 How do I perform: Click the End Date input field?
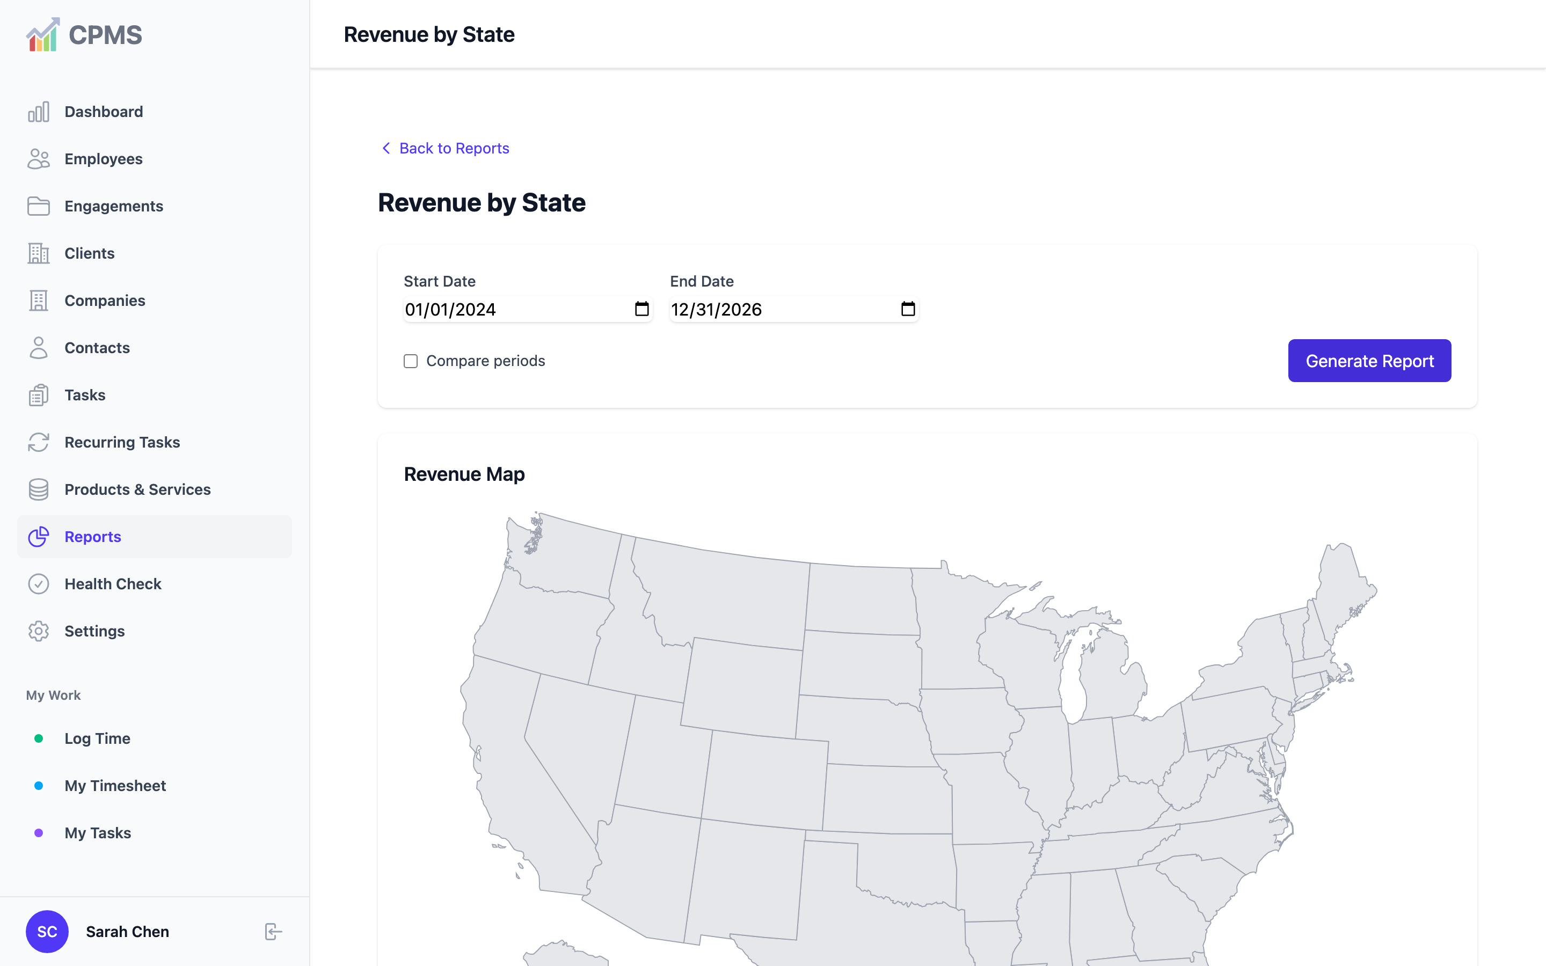click(x=794, y=309)
